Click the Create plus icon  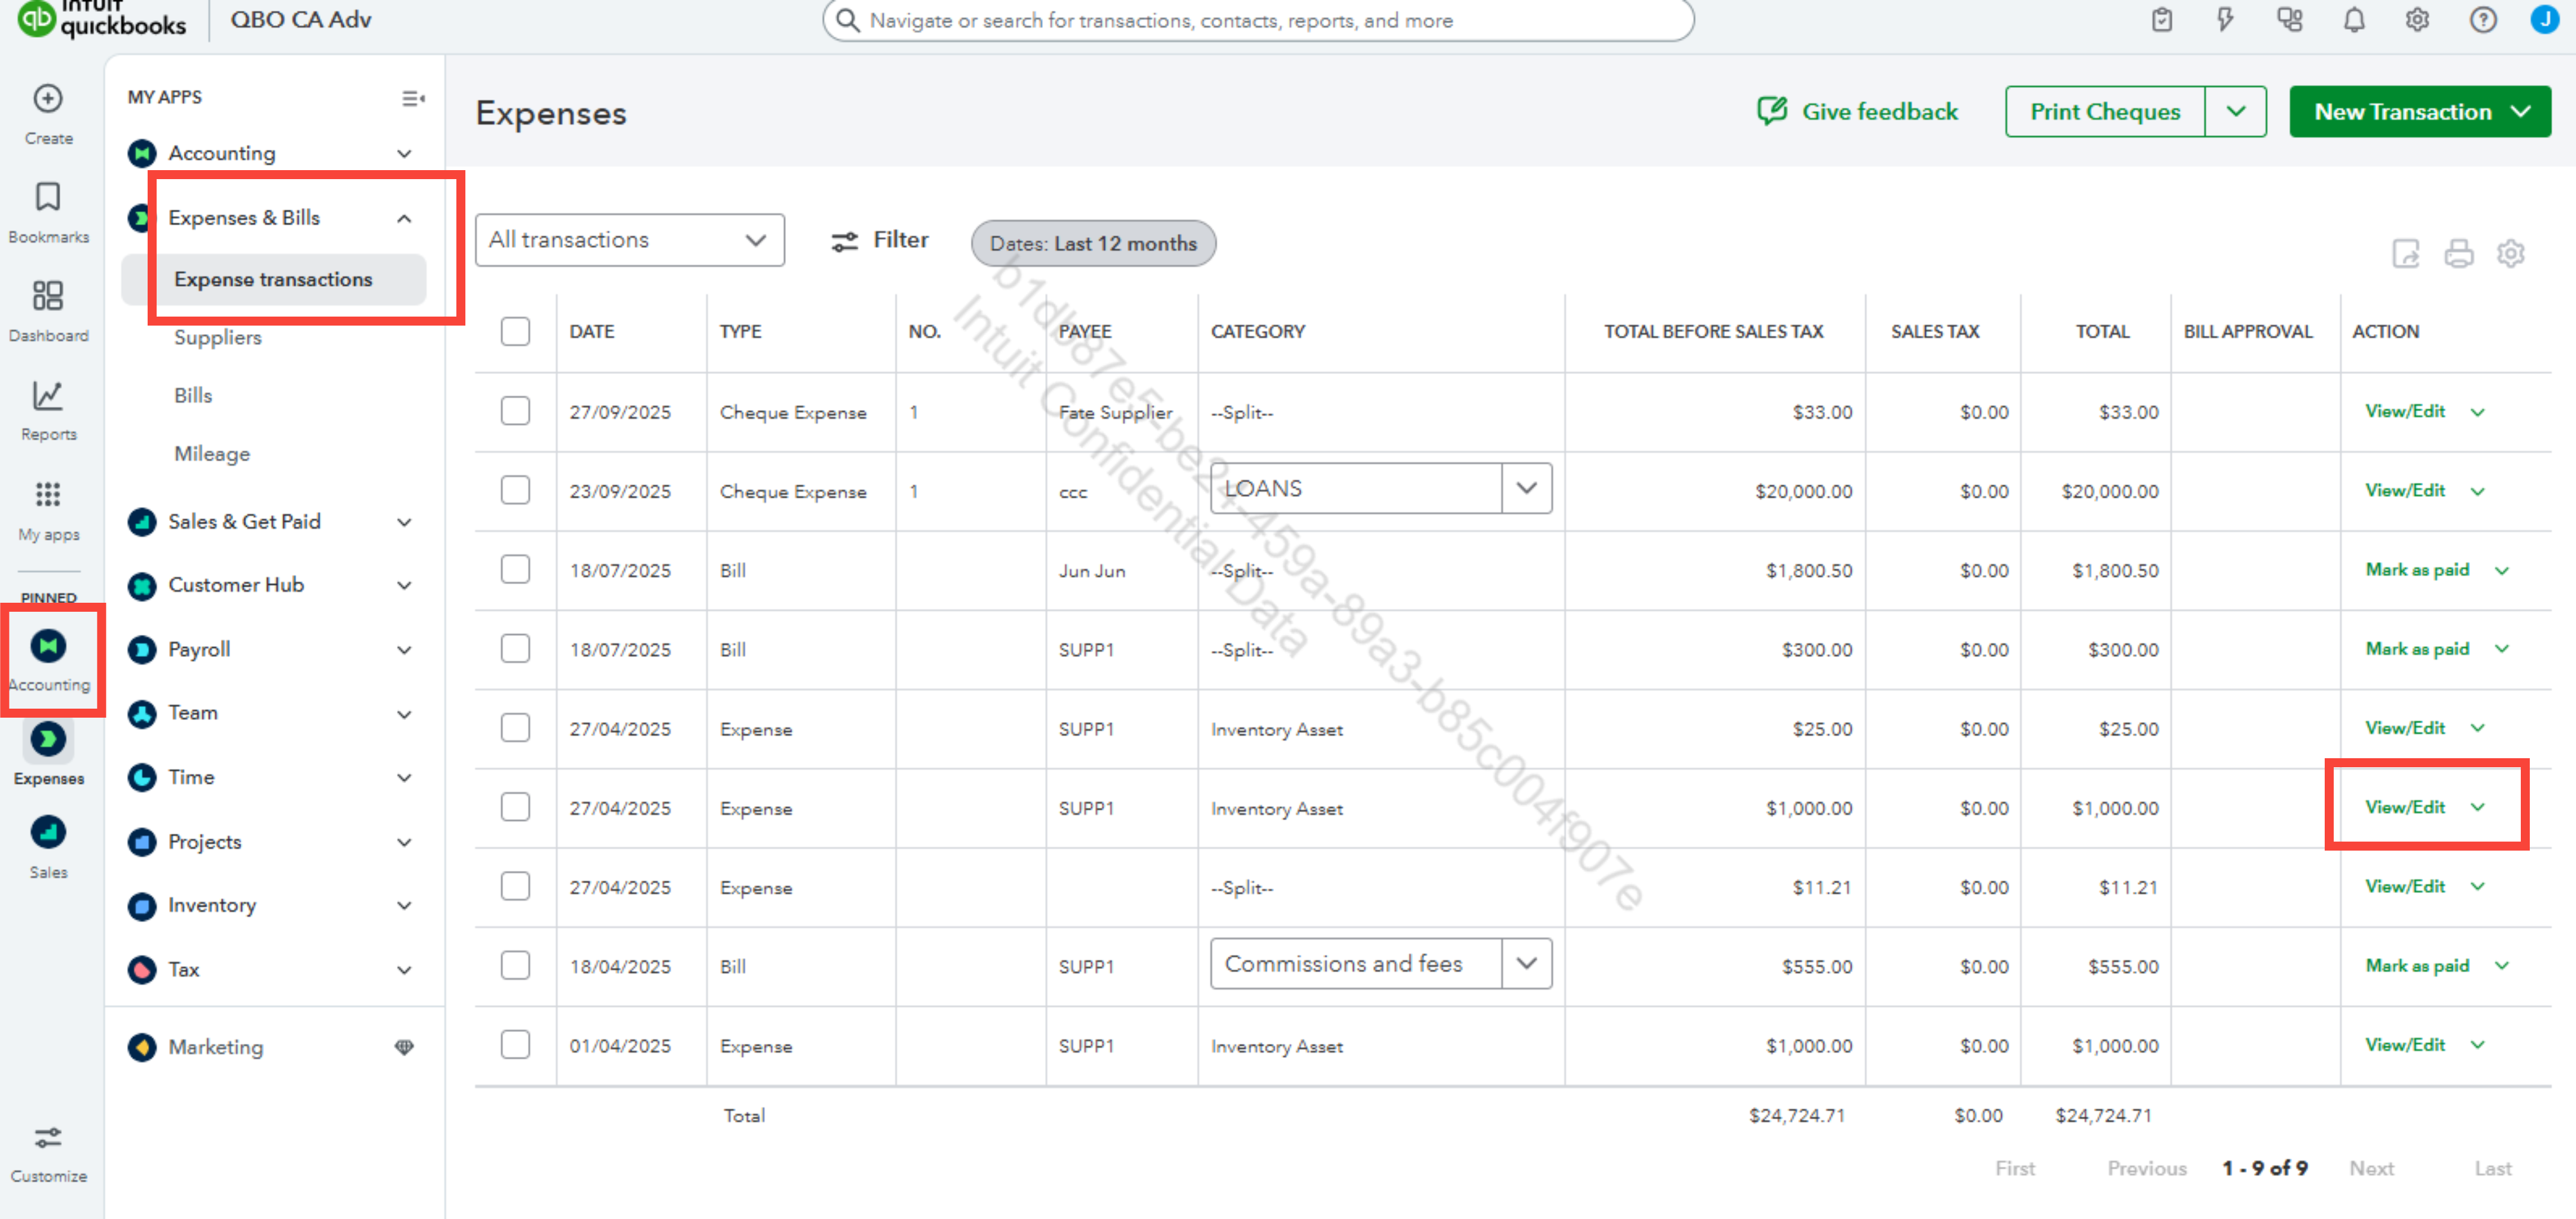point(48,98)
